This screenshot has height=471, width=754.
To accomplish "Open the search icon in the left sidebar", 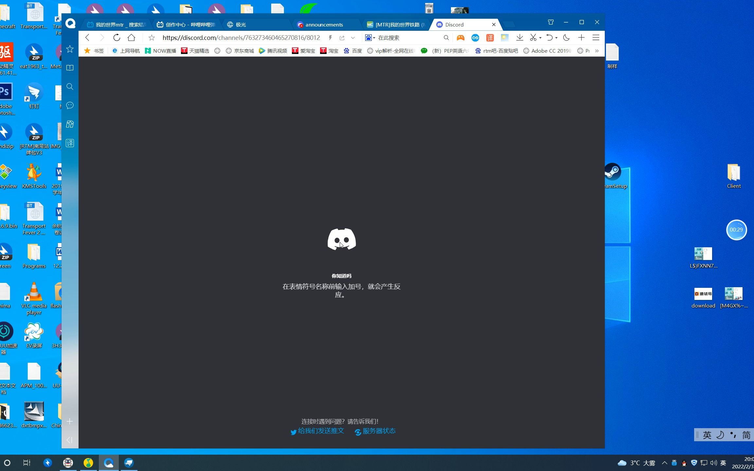I will click(x=69, y=87).
